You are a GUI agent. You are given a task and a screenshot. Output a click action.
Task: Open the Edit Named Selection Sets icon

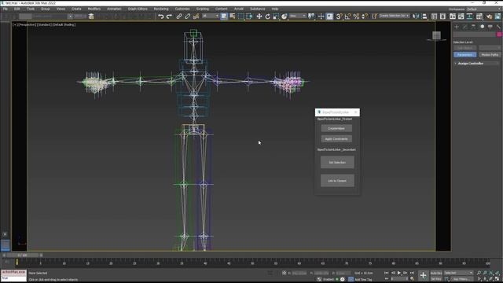tap(374, 17)
